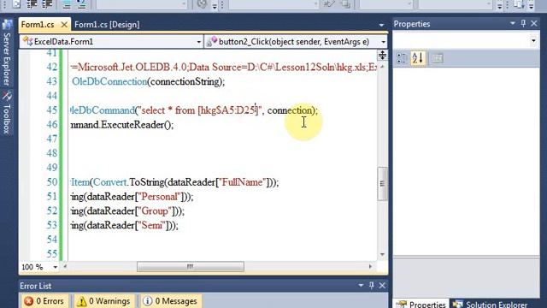Image resolution: width=547 pixels, height=308 pixels.
Task: Click the Toolbox wrench icon in sidebar
Action: click(7, 96)
